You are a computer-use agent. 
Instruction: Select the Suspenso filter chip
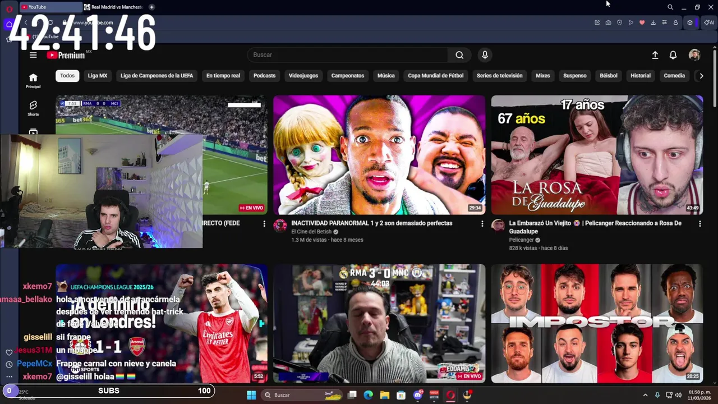[x=575, y=76]
